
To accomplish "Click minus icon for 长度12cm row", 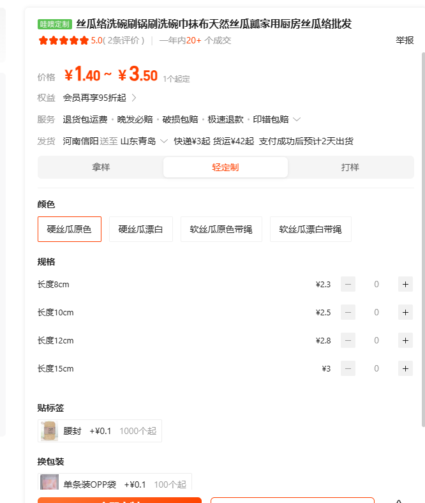I will pyautogui.click(x=348, y=340).
